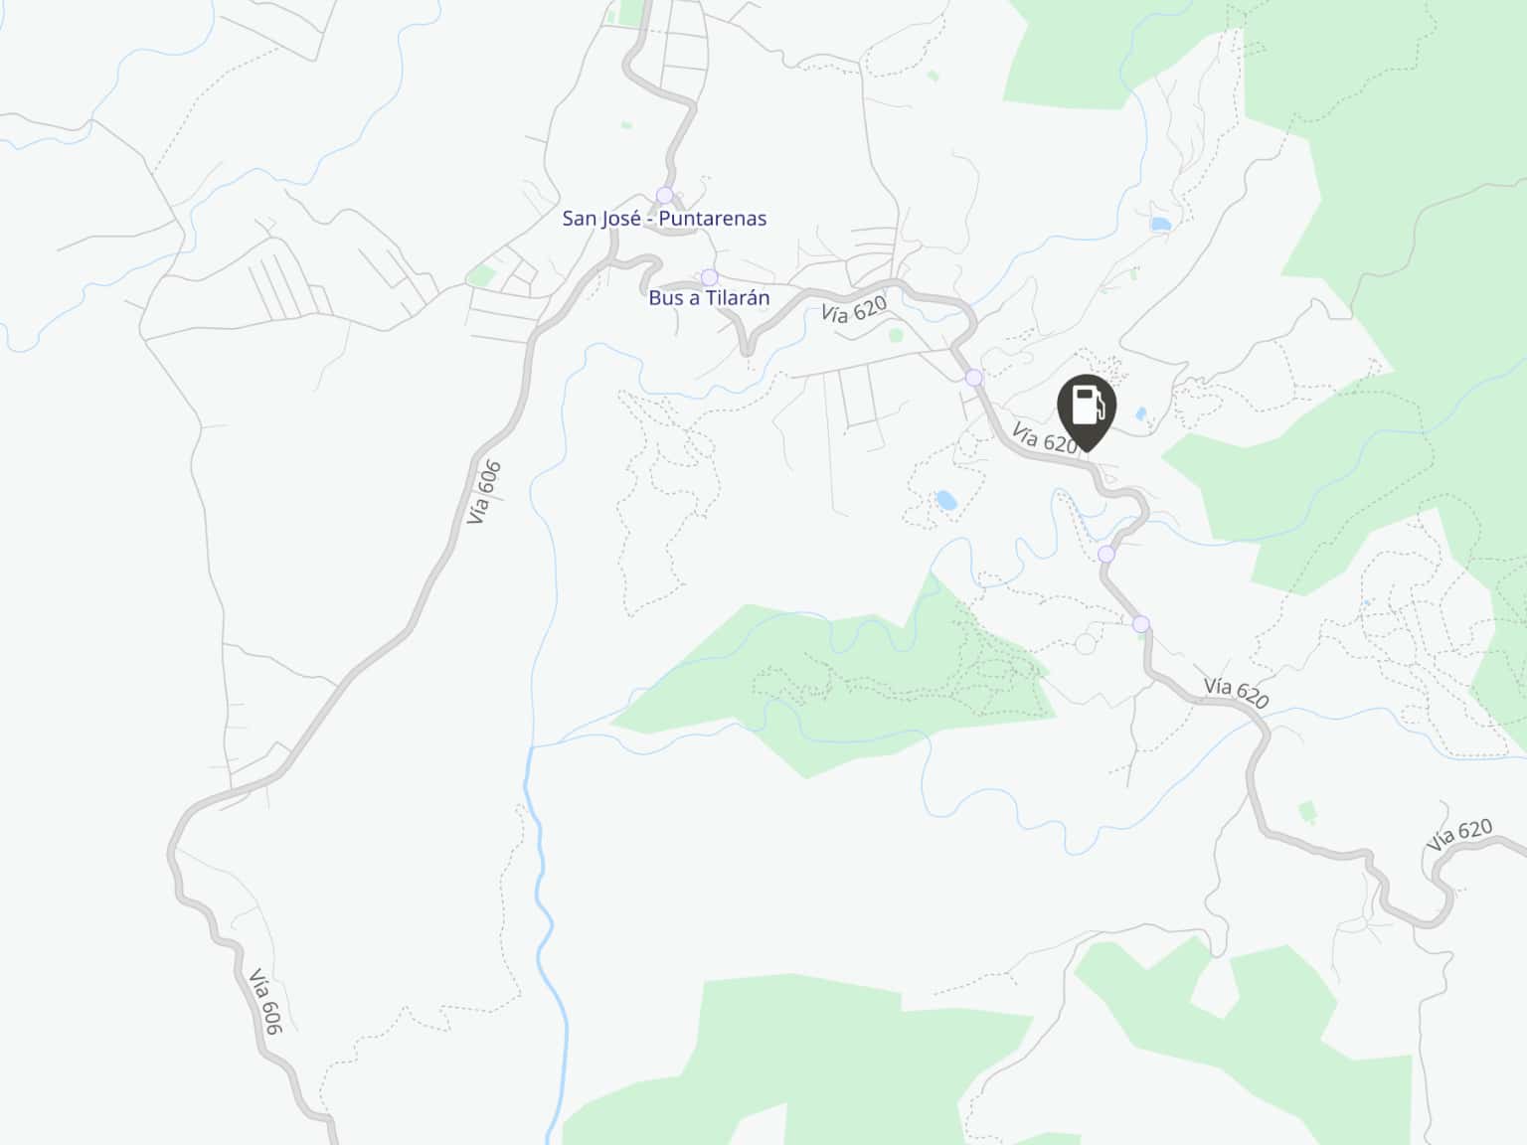The width and height of the screenshot is (1527, 1145).
Task: Click the stop circle beside the white roundabout ring
Action: [1141, 624]
